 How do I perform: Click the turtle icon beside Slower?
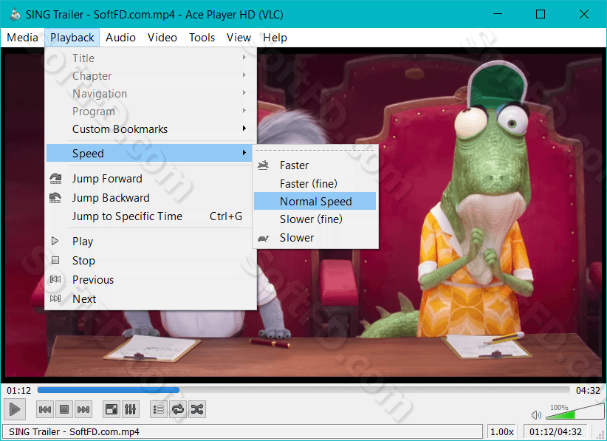(x=263, y=238)
